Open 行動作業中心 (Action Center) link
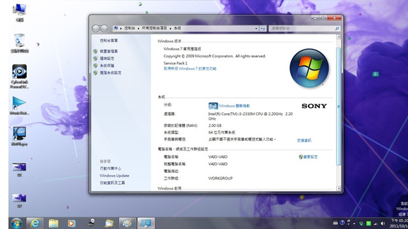This screenshot has width=408, height=229. 110,168
